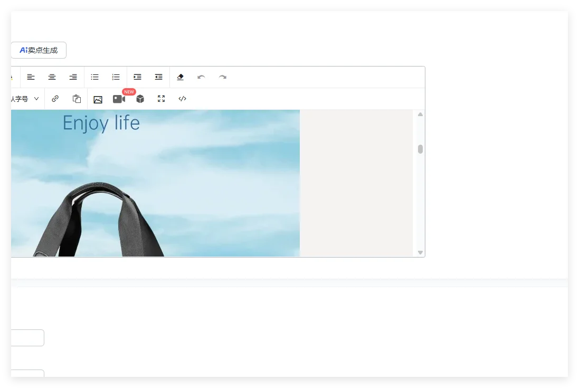Image resolution: width=579 pixels, height=388 pixels.
Task: Decrease paragraph indent
Action: tap(158, 77)
